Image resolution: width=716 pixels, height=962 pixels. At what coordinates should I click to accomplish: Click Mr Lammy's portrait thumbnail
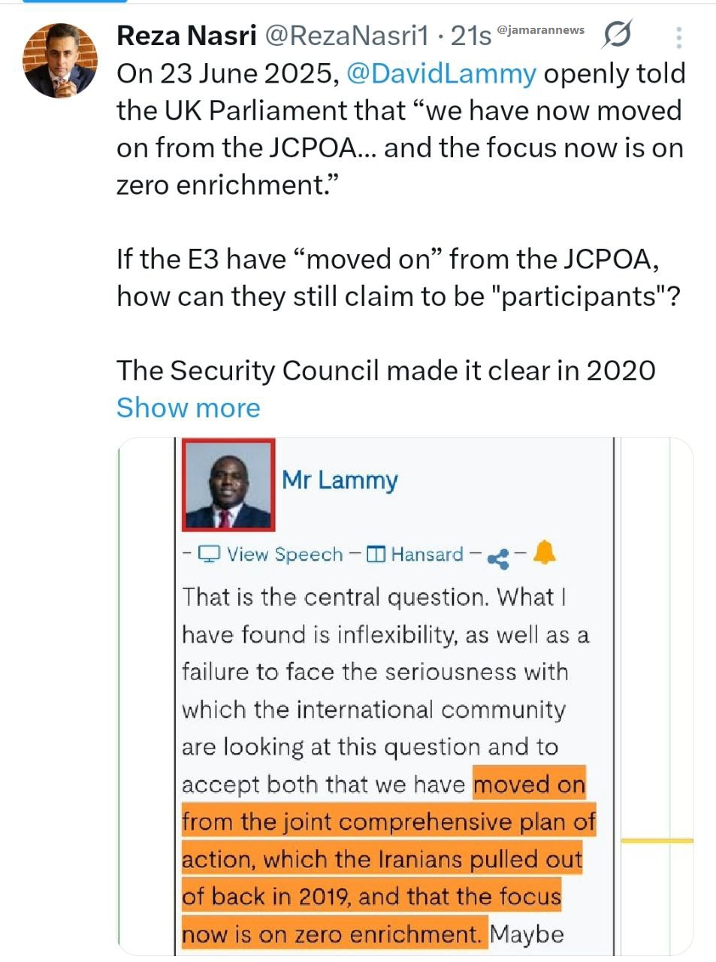pos(229,485)
